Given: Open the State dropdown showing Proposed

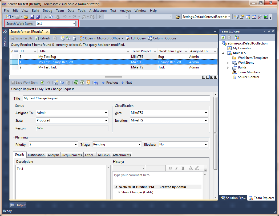Looking at the screenshot, I should click(106, 121).
